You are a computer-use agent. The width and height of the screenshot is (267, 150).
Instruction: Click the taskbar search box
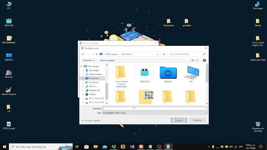(x=41, y=147)
